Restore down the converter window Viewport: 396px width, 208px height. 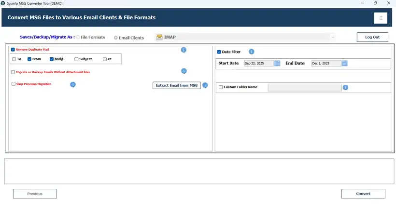click(375, 3)
